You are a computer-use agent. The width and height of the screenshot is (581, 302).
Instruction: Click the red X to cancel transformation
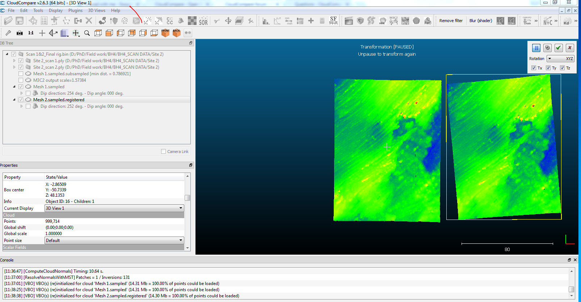click(570, 48)
